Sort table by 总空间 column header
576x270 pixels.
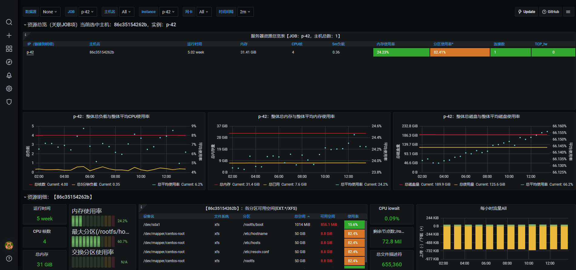click(300, 216)
